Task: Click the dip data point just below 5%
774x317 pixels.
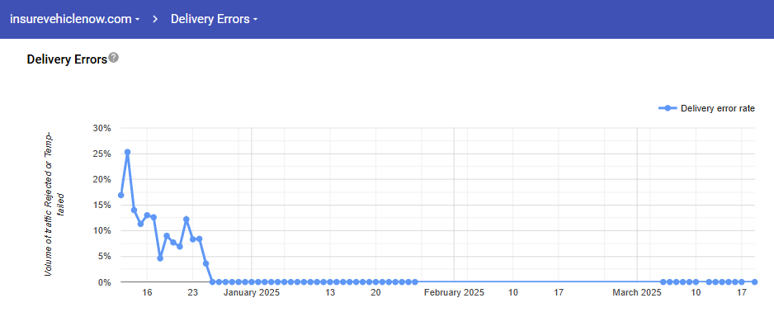Action: pos(160,258)
